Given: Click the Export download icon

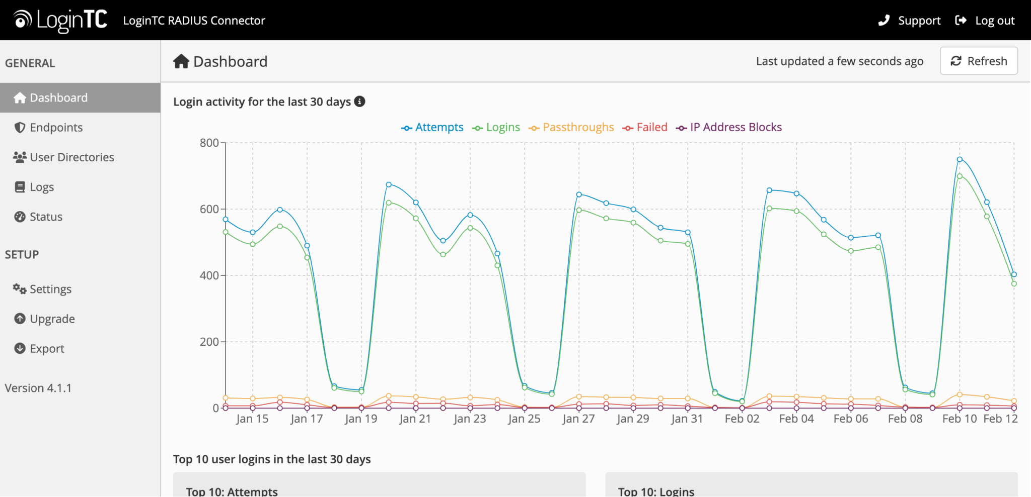Looking at the screenshot, I should (19, 348).
